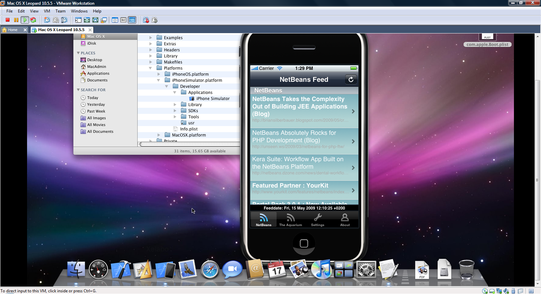541x294 pixels.
Task: Click the green Power On play button
Action: coord(25,20)
